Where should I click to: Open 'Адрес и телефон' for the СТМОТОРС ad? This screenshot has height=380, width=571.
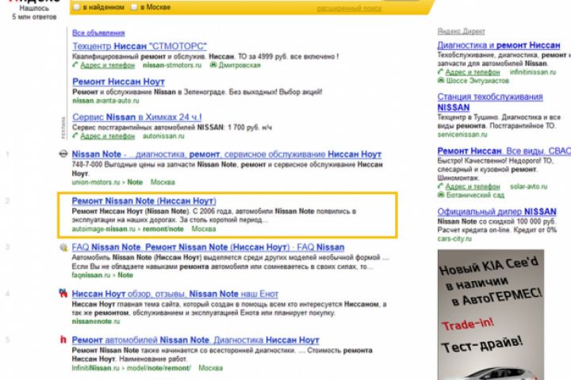coord(107,65)
